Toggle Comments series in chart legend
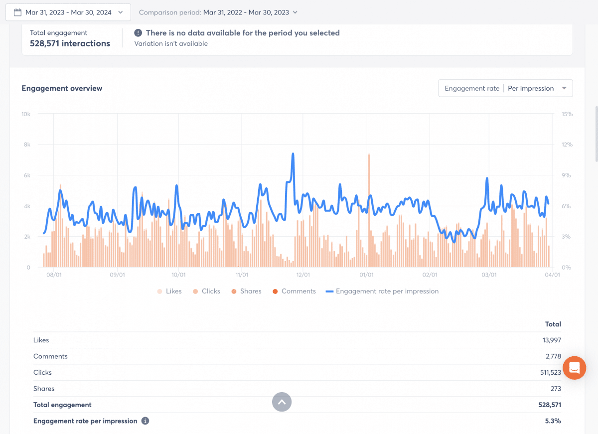598x434 pixels. pos(294,291)
